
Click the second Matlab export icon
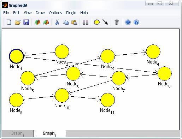point(46,22)
